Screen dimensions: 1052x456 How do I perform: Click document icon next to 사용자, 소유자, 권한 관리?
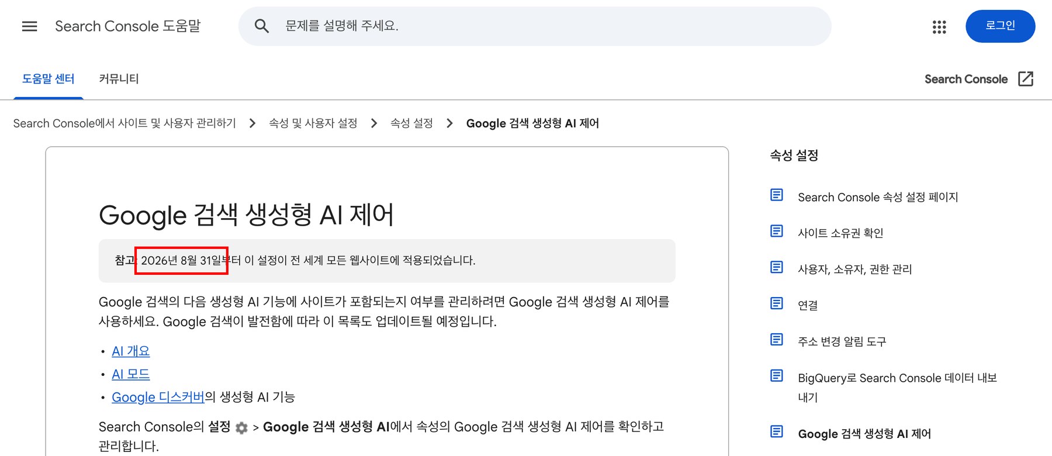tap(777, 267)
